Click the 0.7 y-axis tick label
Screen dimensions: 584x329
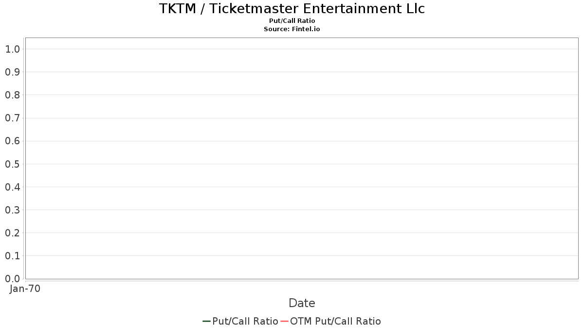click(13, 118)
